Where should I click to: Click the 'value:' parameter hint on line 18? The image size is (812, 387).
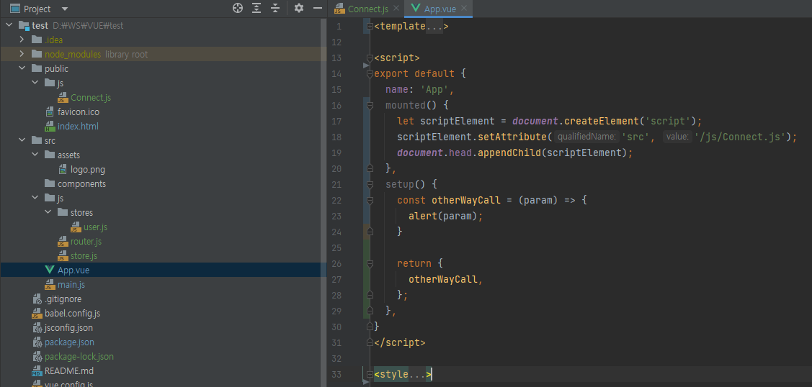(x=677, y=137)
